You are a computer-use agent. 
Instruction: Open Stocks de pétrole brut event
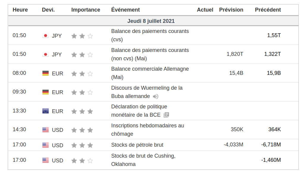tap(137, 145)
